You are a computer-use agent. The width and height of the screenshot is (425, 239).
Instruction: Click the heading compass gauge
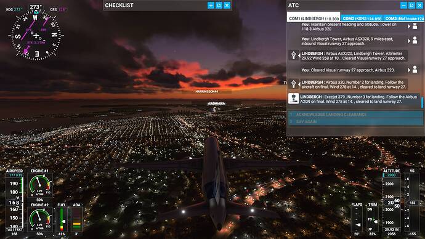pos(36,36)
